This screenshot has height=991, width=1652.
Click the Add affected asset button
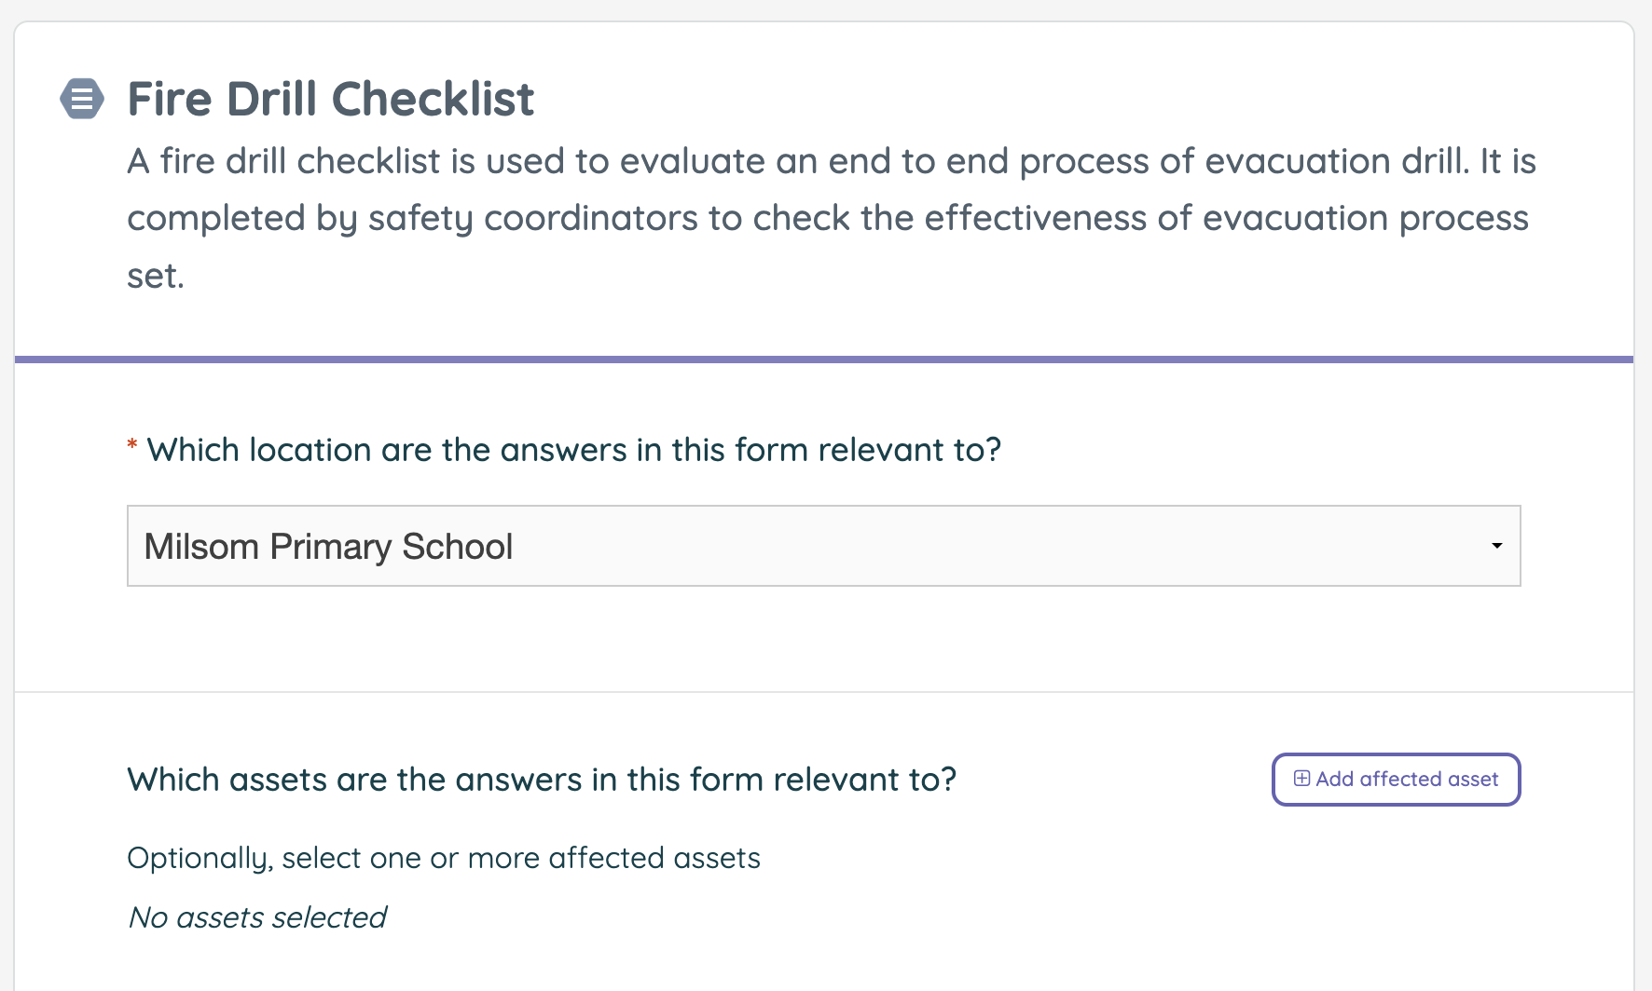click(x=1395, y=779)
